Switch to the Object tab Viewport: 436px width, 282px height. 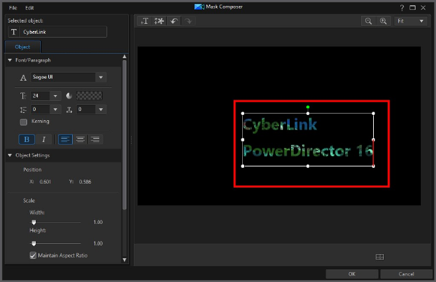[22, 47]
